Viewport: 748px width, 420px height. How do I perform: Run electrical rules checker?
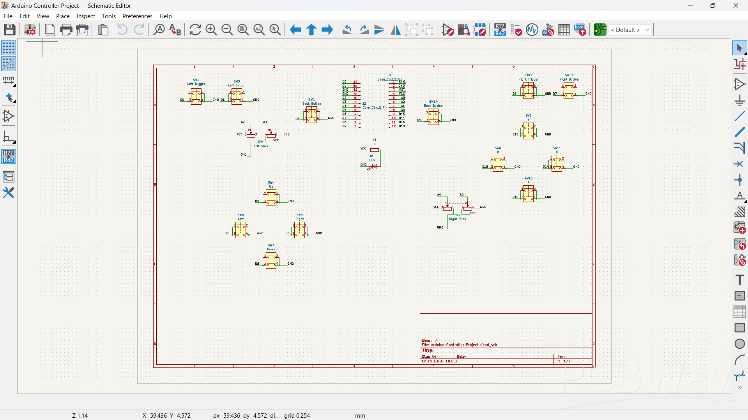516,30
